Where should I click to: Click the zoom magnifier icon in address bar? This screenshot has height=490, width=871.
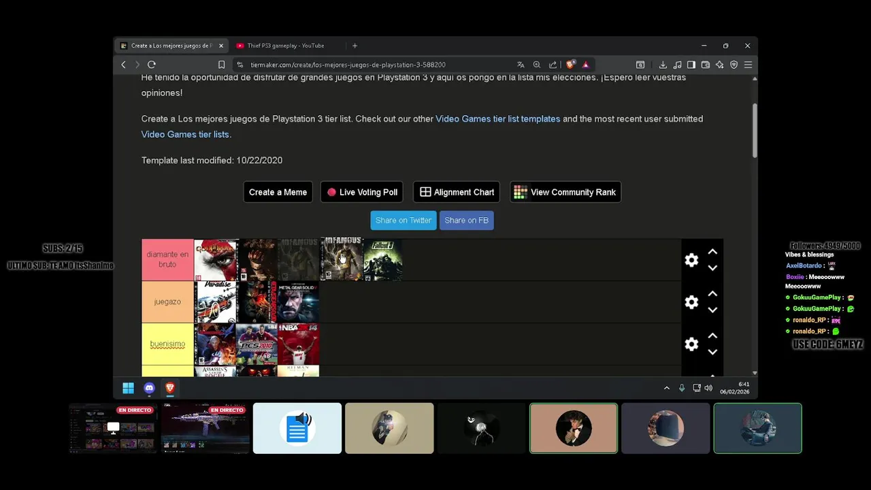[537, 65]
